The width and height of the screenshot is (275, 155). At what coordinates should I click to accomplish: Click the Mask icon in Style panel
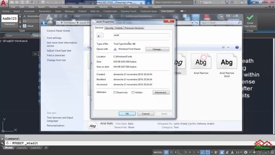24,26
